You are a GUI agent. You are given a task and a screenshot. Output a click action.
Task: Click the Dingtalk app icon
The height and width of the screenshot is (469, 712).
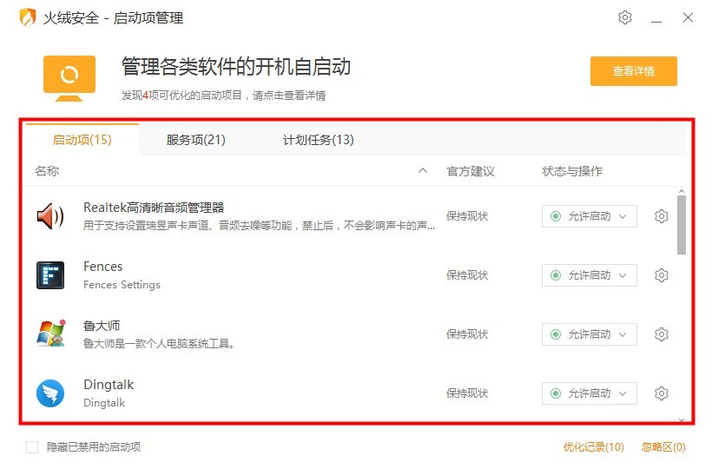(x=50, y=393)
